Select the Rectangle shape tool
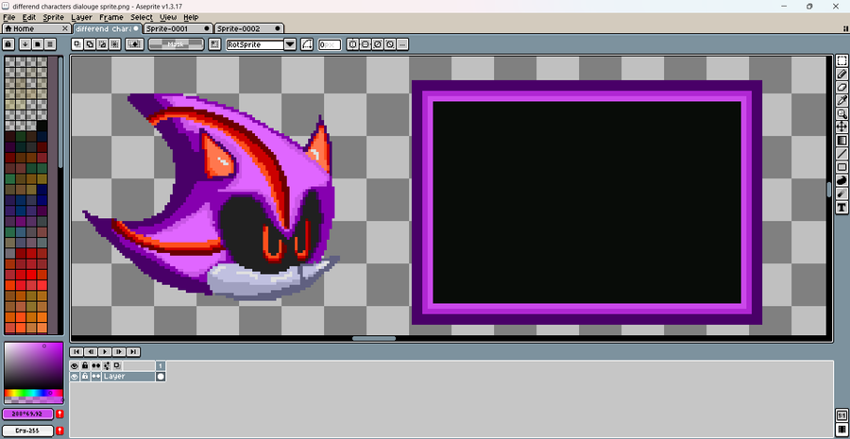This screenshot has width=850, height=439. click(x=841, y=167)
